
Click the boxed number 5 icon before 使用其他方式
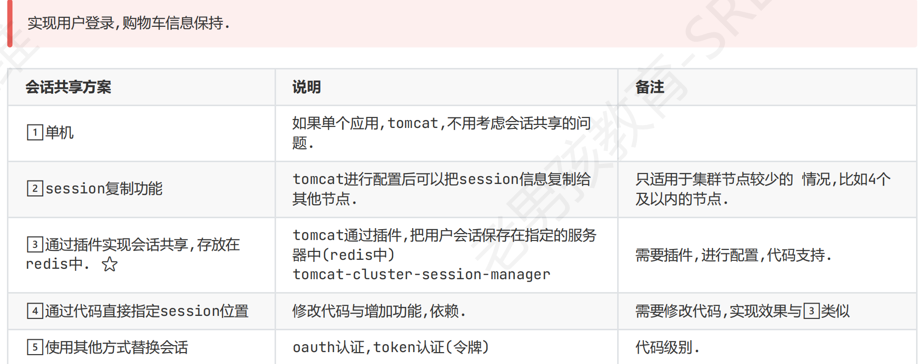[x=35, y=347]
